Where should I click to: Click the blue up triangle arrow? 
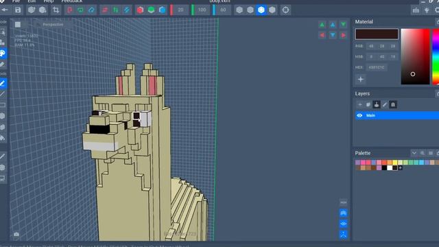tap(333, 25)
